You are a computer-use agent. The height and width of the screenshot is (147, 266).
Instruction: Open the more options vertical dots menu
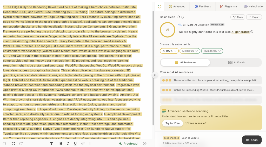pos(90,143)
